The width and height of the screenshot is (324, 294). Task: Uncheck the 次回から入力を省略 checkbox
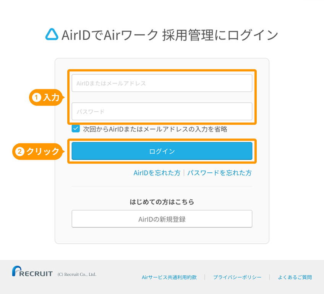[x=76, y=129]
